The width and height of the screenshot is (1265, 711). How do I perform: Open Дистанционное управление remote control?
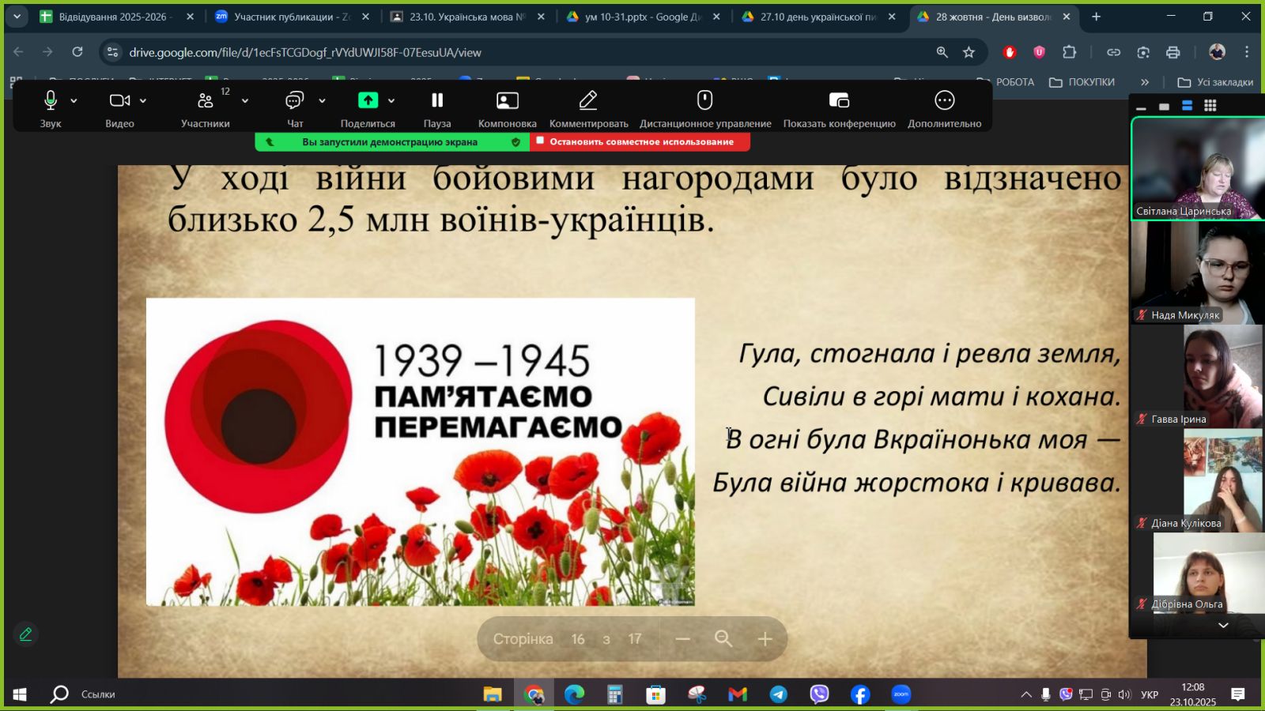point(704,101)
